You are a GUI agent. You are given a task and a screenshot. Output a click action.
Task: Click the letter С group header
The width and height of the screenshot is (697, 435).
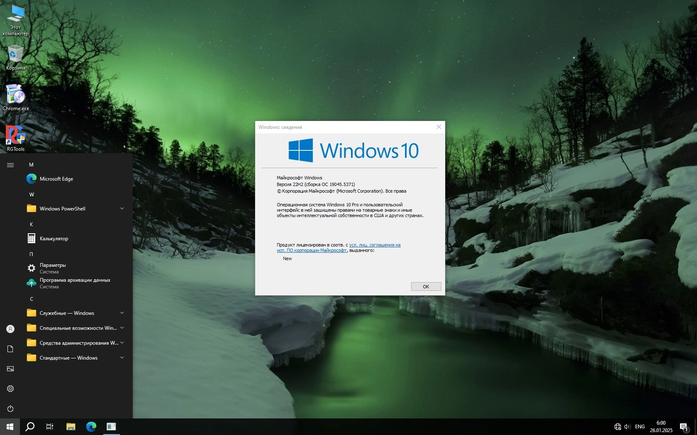click(32, 299)
